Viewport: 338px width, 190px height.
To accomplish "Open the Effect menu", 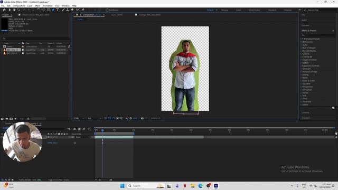I will (37, 6).
